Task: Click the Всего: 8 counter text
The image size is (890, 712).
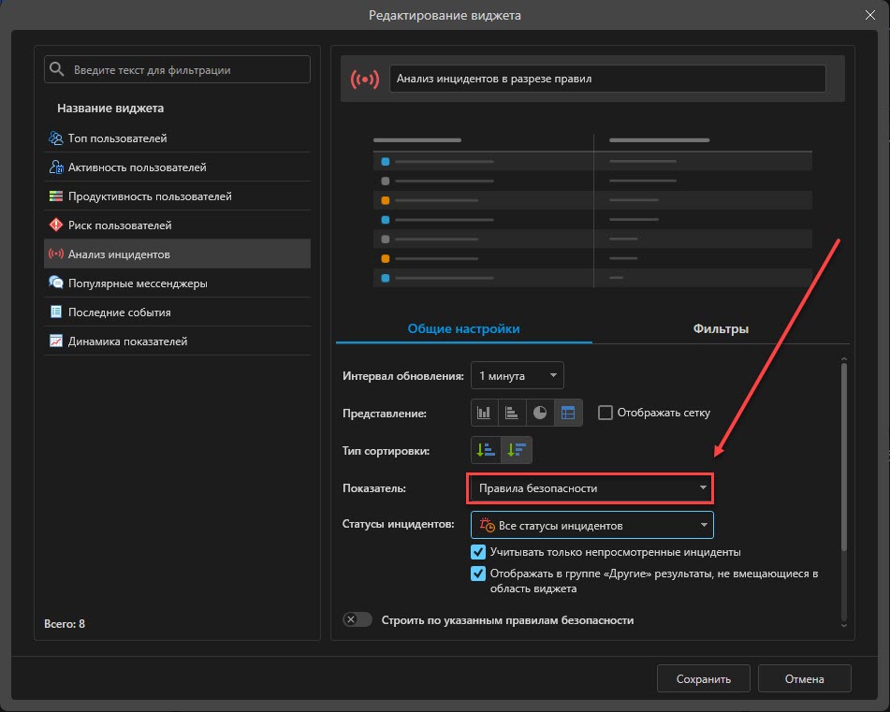Action: pos(65,623)
